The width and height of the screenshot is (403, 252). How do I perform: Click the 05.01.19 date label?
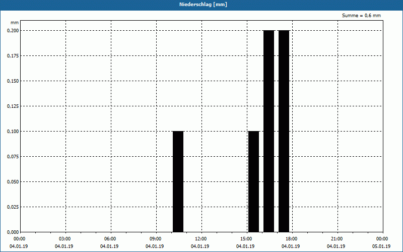[381, 246]
